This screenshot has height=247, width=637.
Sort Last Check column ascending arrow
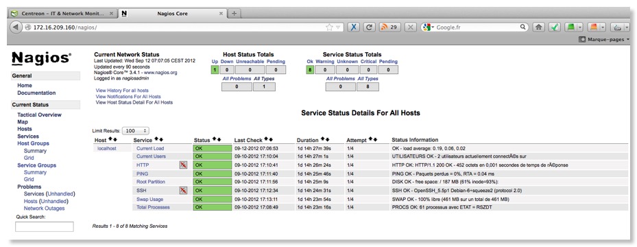click(266, 139)
